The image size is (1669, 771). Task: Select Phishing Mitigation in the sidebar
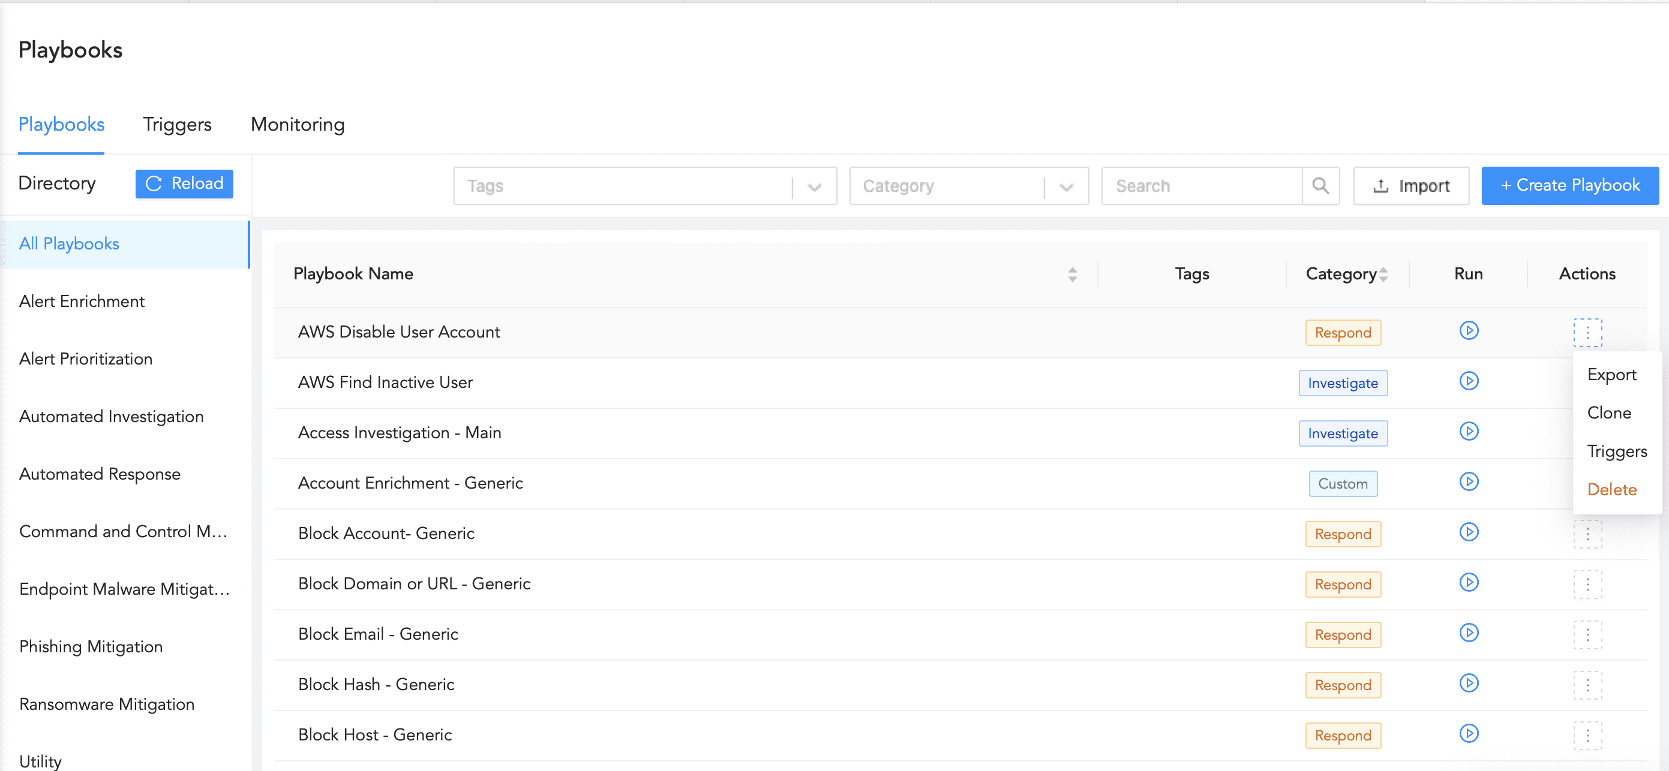[91, 646]
